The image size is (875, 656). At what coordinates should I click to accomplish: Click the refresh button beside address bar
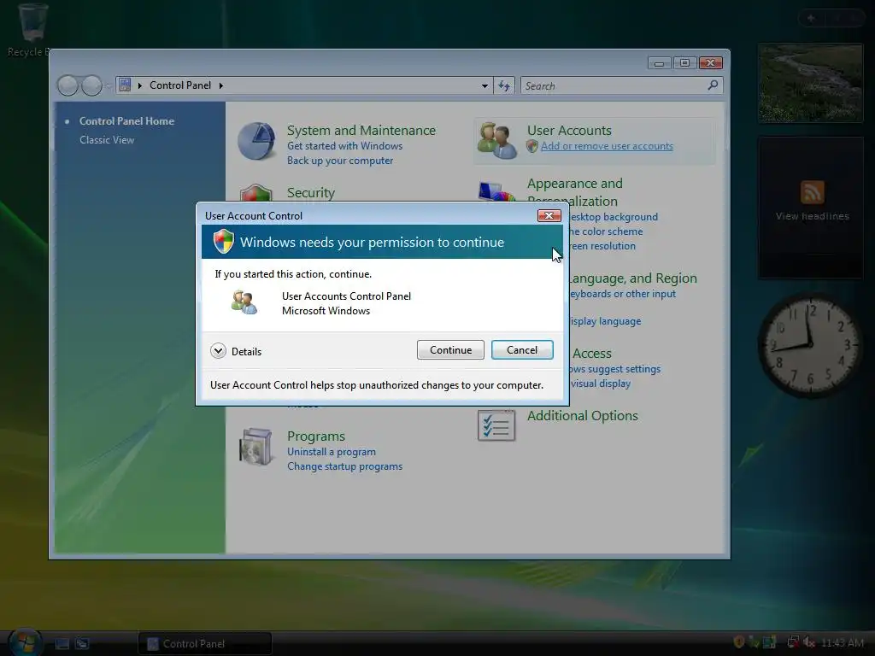coord(504,85)
